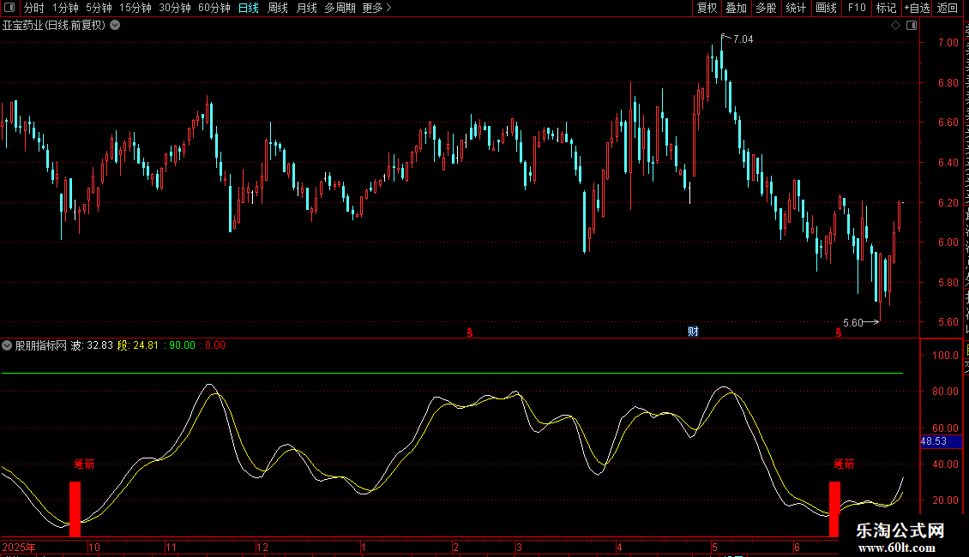Click the 叠加 overlay button
The image size is (969, 557).
(x=736, y=8)
